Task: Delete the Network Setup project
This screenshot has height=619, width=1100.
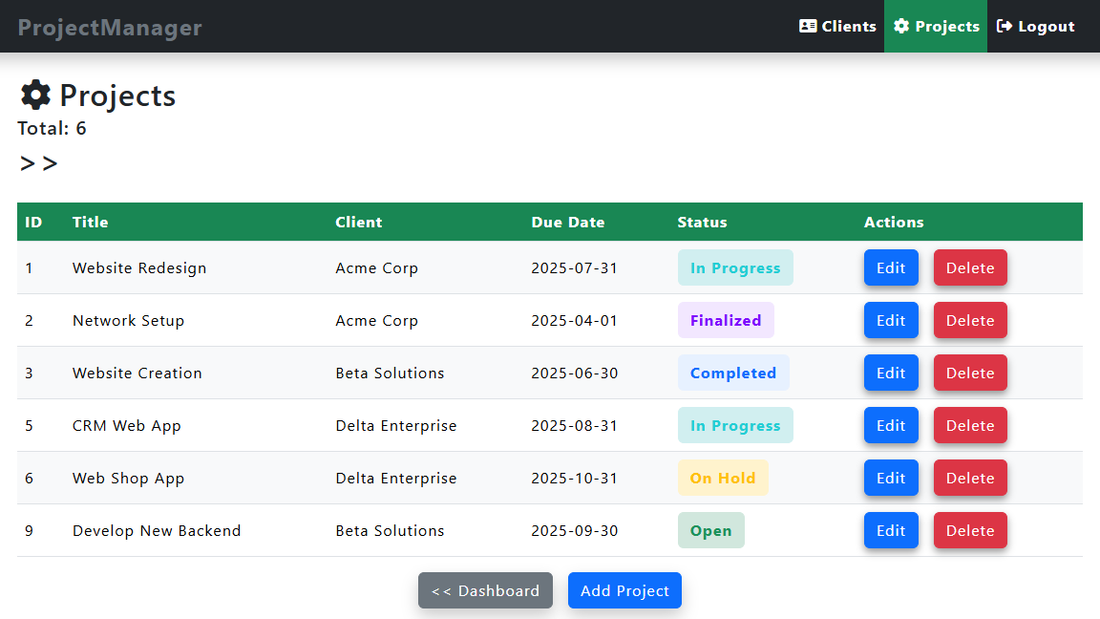Action: point(970,320)
